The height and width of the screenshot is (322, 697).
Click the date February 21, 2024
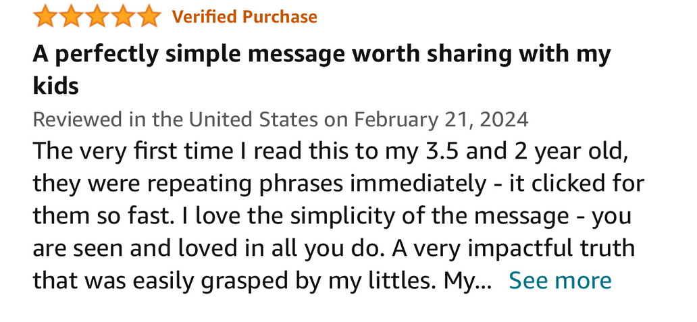pos(442,120)
